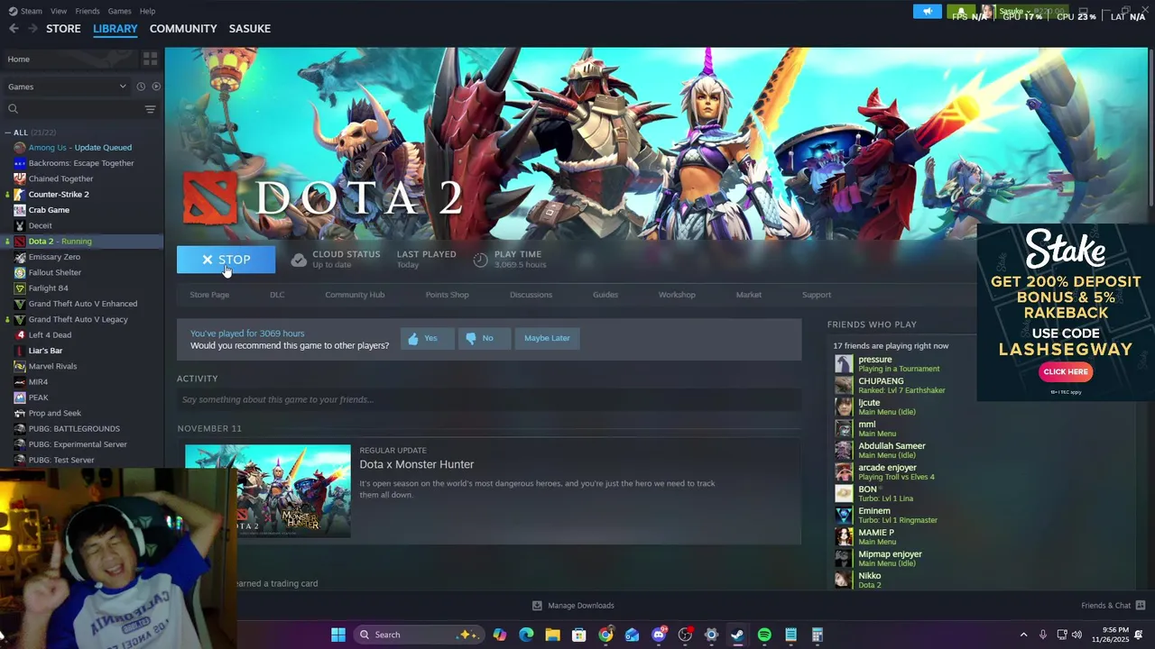Open the Steam menu
The width and height of the screenshot is (1155, 649).
point(32,11)
